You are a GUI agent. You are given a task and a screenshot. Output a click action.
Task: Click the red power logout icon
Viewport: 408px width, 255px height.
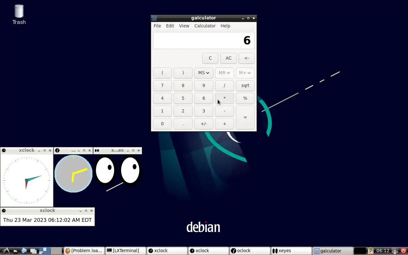click(404, 251)
